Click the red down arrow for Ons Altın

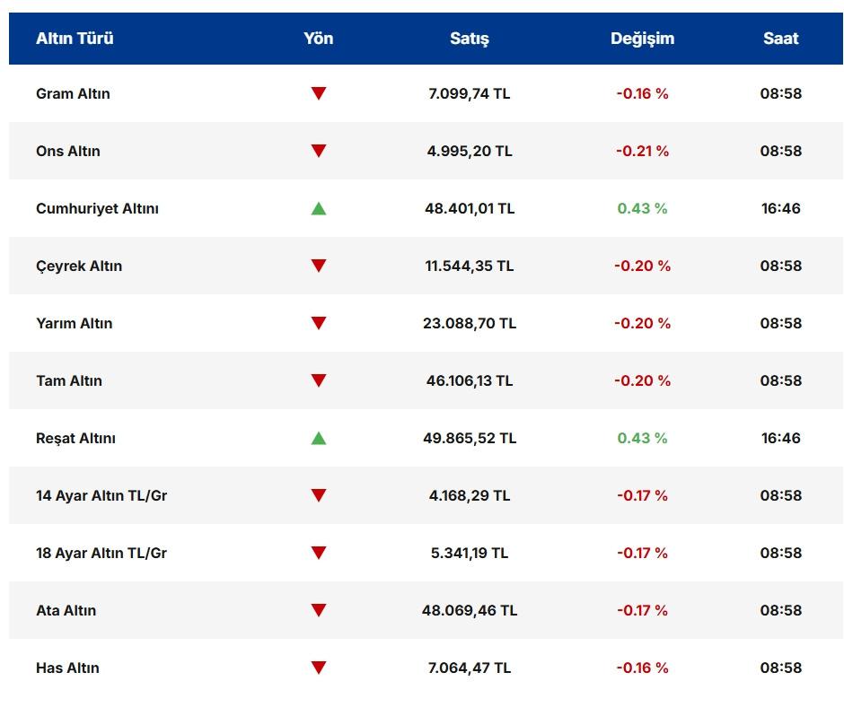pyautogui.click(x=318, y=151)
